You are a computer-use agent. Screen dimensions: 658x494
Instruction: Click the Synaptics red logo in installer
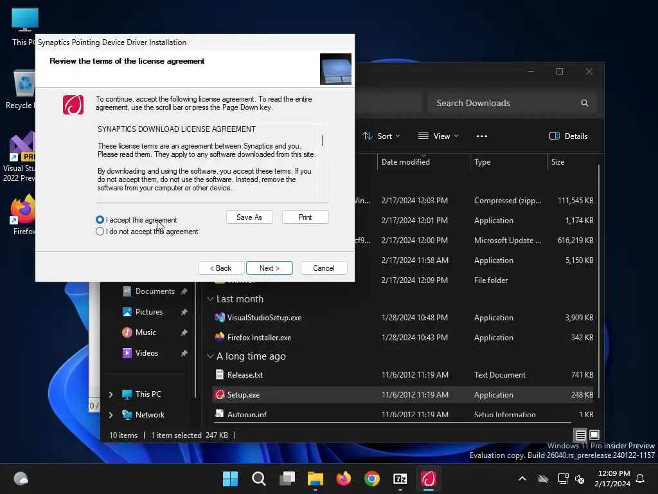73,105
